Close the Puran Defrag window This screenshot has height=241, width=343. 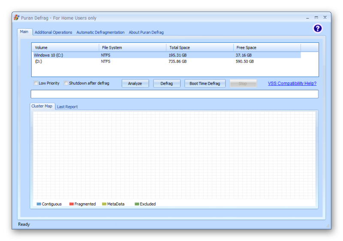(x=325, y=17)
